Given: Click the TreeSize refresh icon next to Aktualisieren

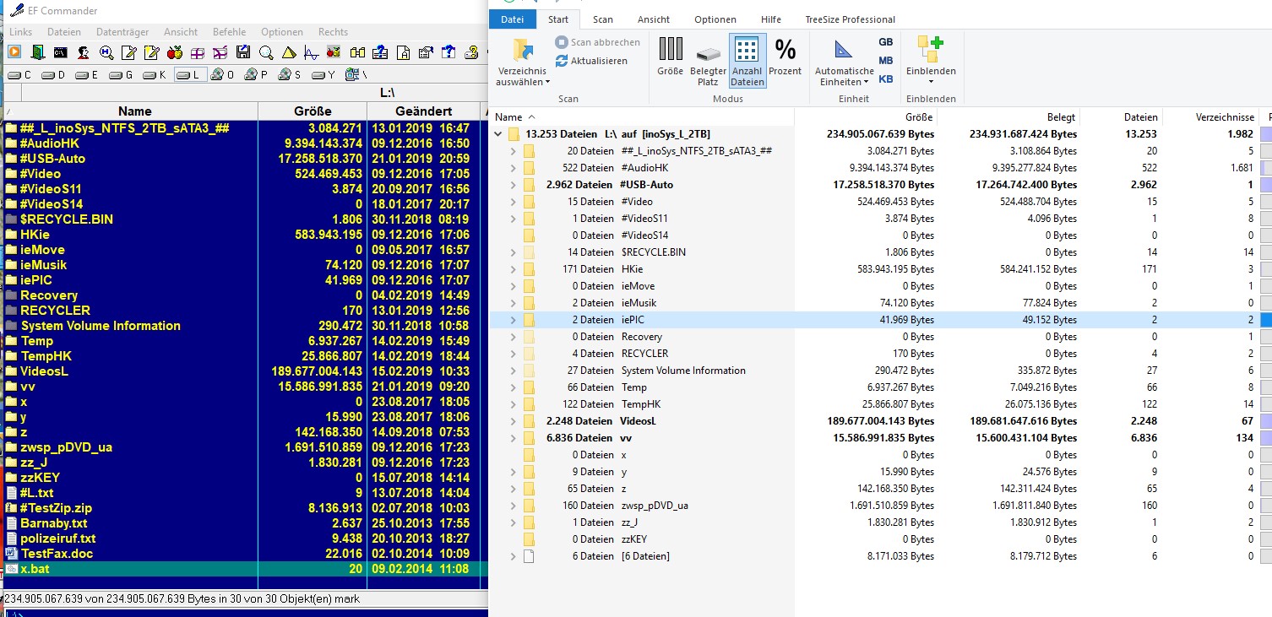Looking at the screenshot, I should click(x=562, y=61).
